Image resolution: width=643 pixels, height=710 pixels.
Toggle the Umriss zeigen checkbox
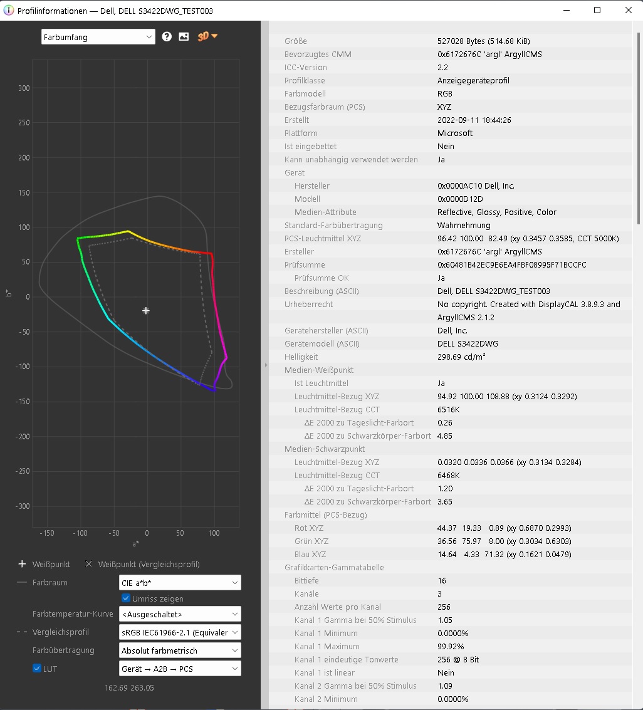coord(126,598)
